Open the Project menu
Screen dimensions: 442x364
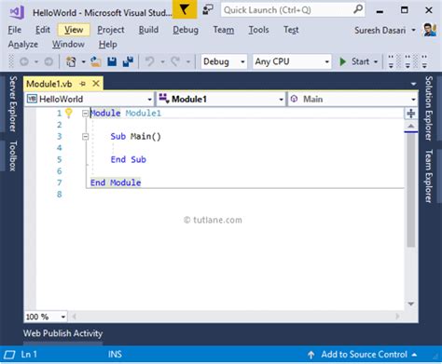coord(111,30)
